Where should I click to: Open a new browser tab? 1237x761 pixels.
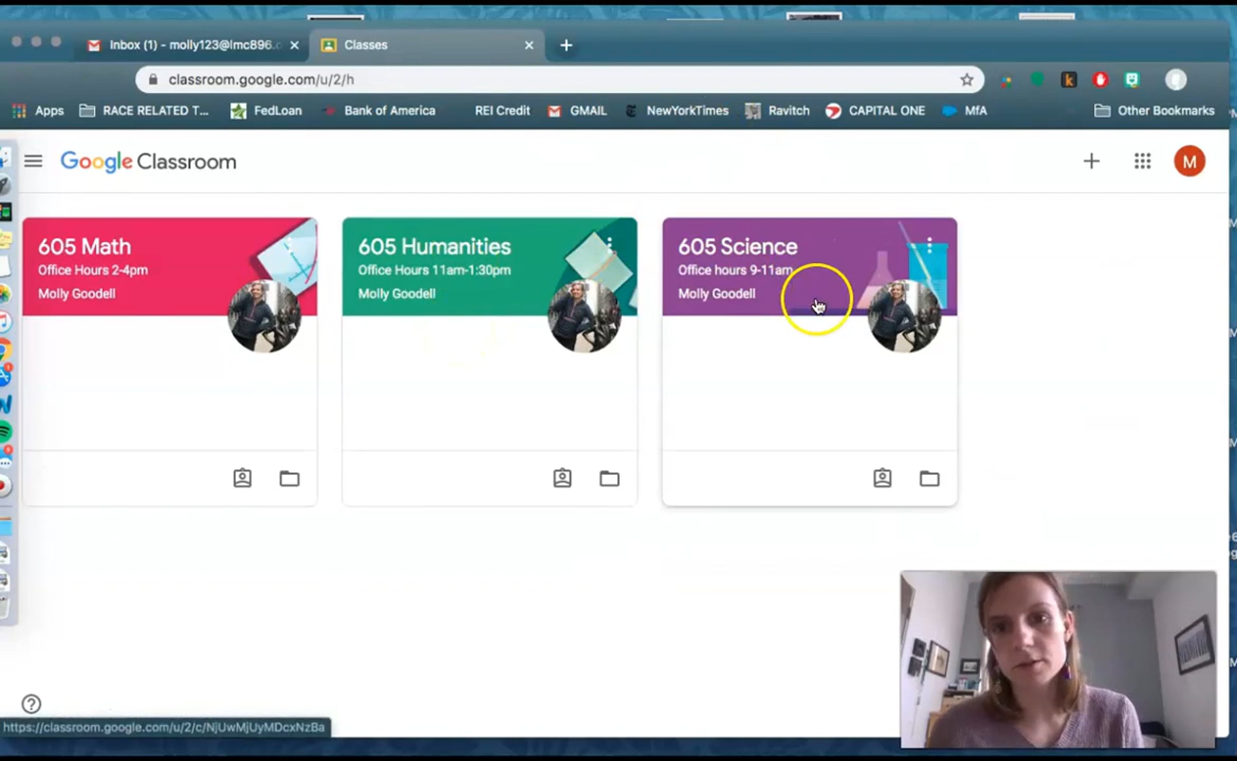(566, 45)
